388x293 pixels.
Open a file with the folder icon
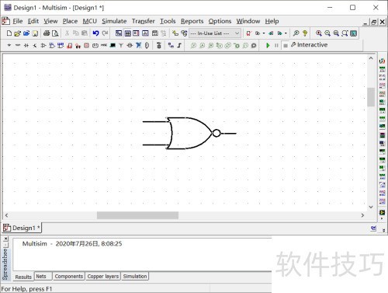(17, 33)
